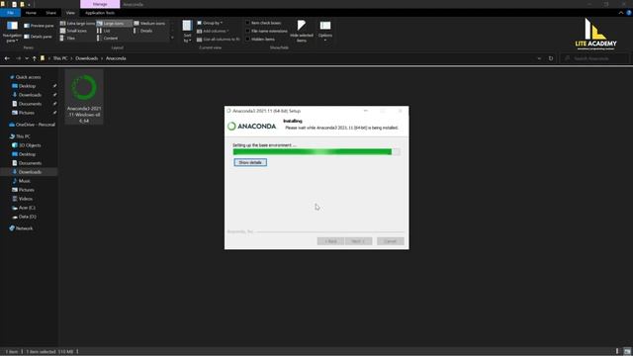This screenshot has width=633, height=356.
Task: Toggle the Preview pane option
Action: tap(39, 26)
